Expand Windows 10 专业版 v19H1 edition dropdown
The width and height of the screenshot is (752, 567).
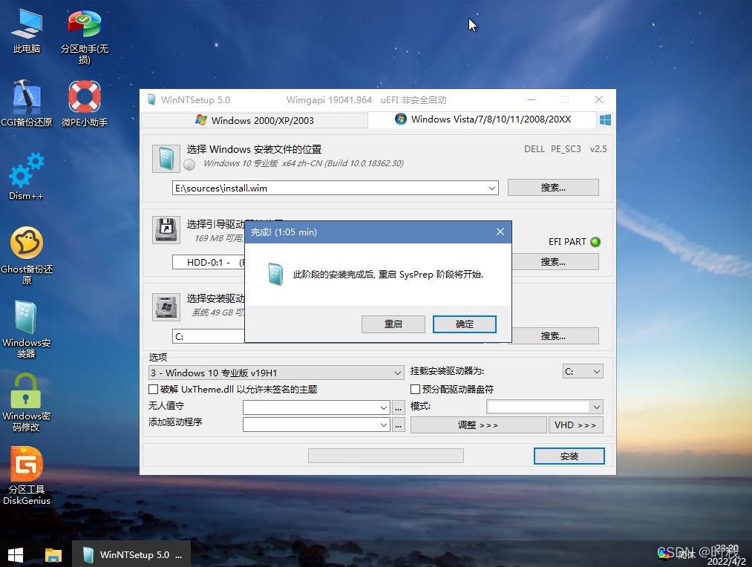pyautogui.click(x=398, y=373)
